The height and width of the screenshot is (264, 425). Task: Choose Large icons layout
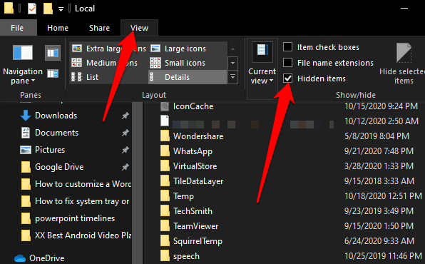pos(178,49)
